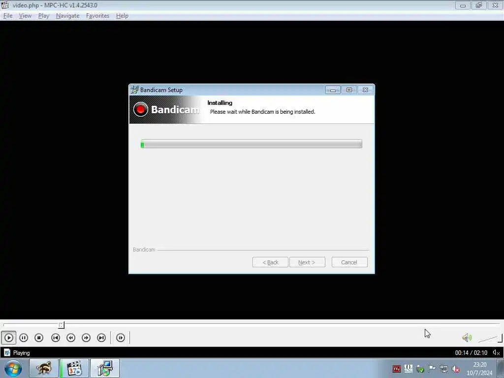Image resolution: width=504 pixels, height=378 pixels.
Task: Click the frame step button
Action: 121,338
